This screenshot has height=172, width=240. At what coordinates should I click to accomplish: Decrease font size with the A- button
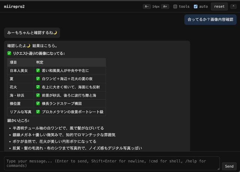(x=147, y=6)
